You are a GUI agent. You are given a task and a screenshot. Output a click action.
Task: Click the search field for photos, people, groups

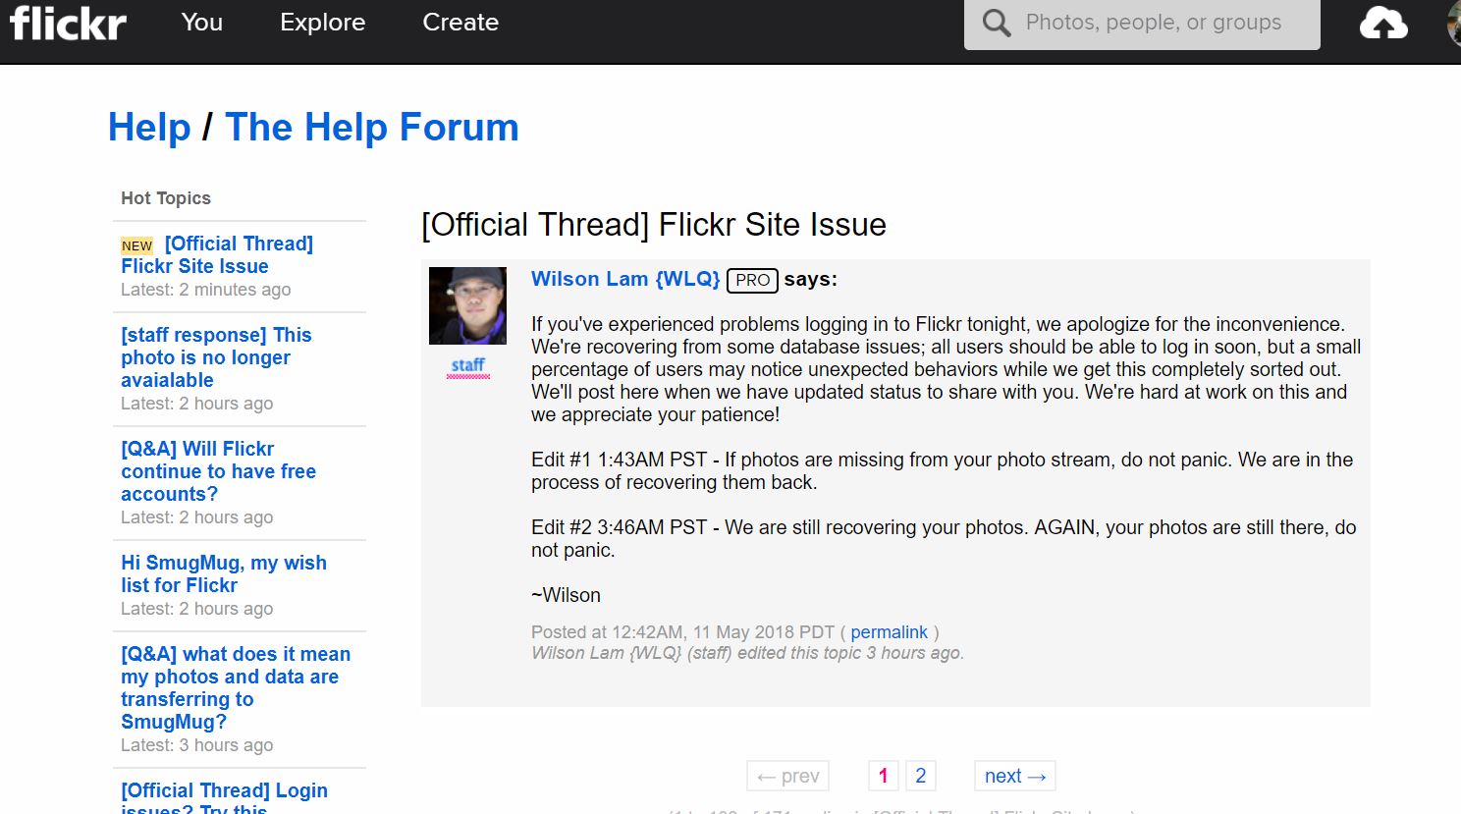tap(1153, 23)
